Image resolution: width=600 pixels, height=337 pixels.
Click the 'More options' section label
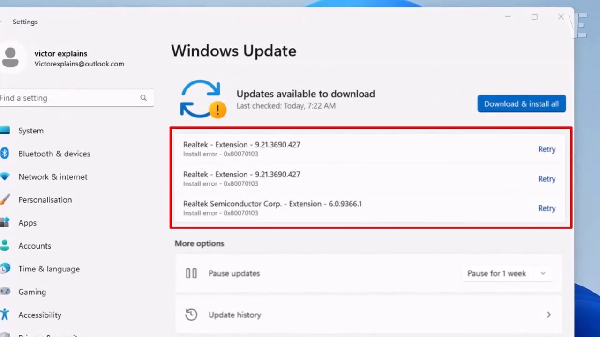[x=199, y=243]
